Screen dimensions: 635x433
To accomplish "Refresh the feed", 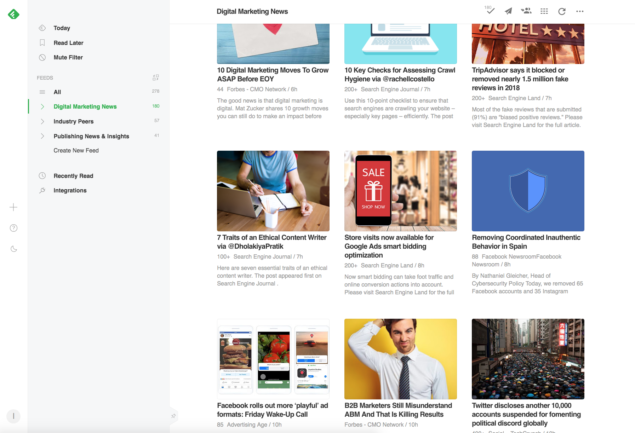I will click(x=562, y=11).
